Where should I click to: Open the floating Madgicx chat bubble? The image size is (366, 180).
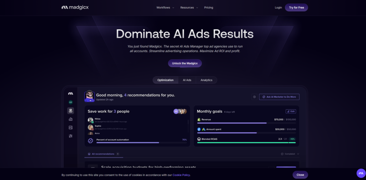tap(361, 173)
